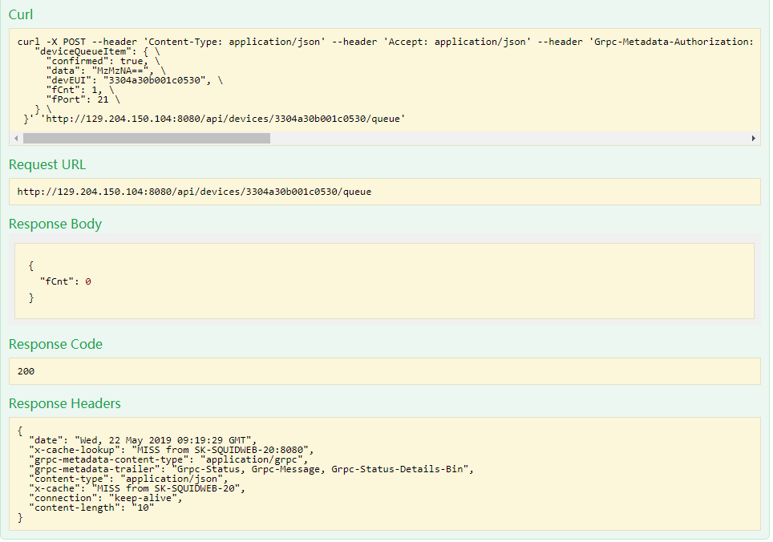Click the curl -X POST command line
The image size is (773, 542).
click(x=385, y=42)
